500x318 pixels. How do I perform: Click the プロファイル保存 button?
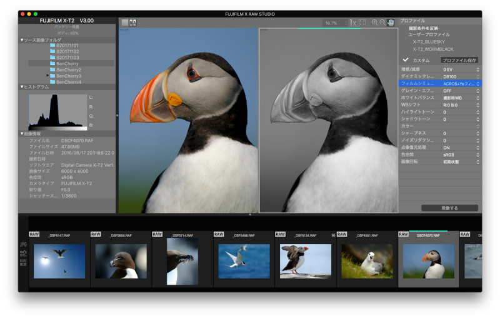pos(459,60)
